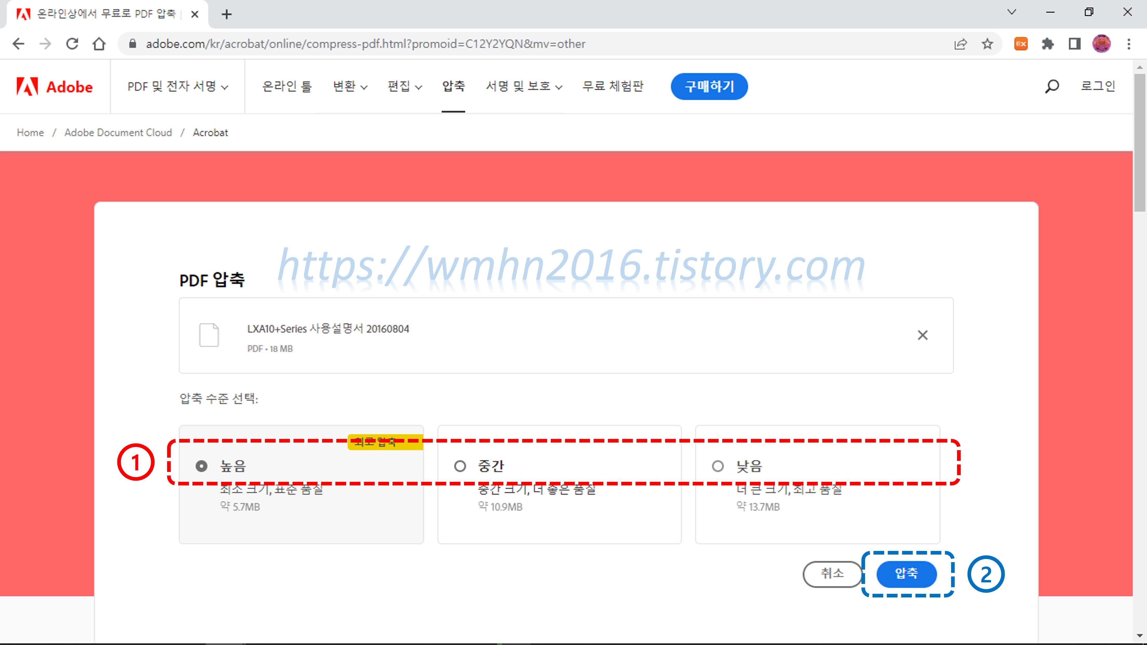Toggle the browser side panel icon
The image size is (1147, 645).
click(x=1075, y=44)
